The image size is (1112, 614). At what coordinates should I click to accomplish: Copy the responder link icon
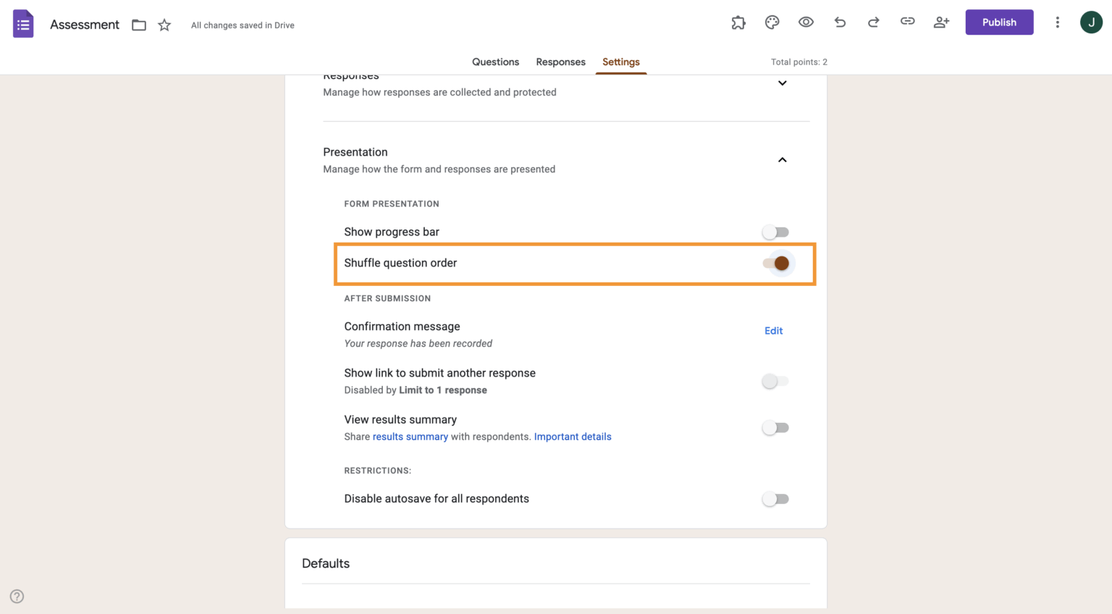907,22
